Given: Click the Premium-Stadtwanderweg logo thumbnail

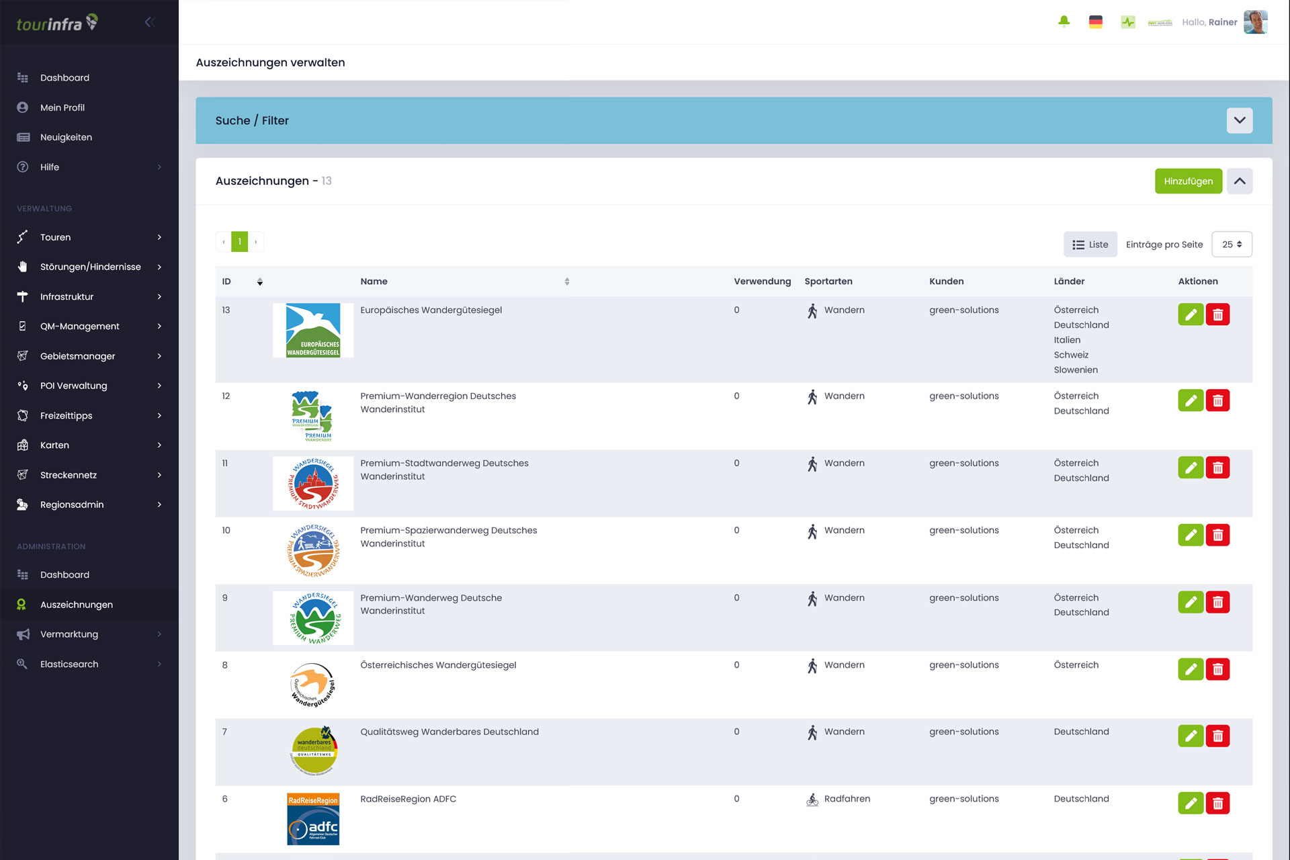Looking at the screenshot, I should [x=313, y=483].
